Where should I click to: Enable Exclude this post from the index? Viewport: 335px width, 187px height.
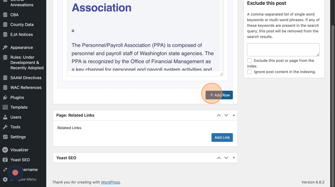[249, 61]
